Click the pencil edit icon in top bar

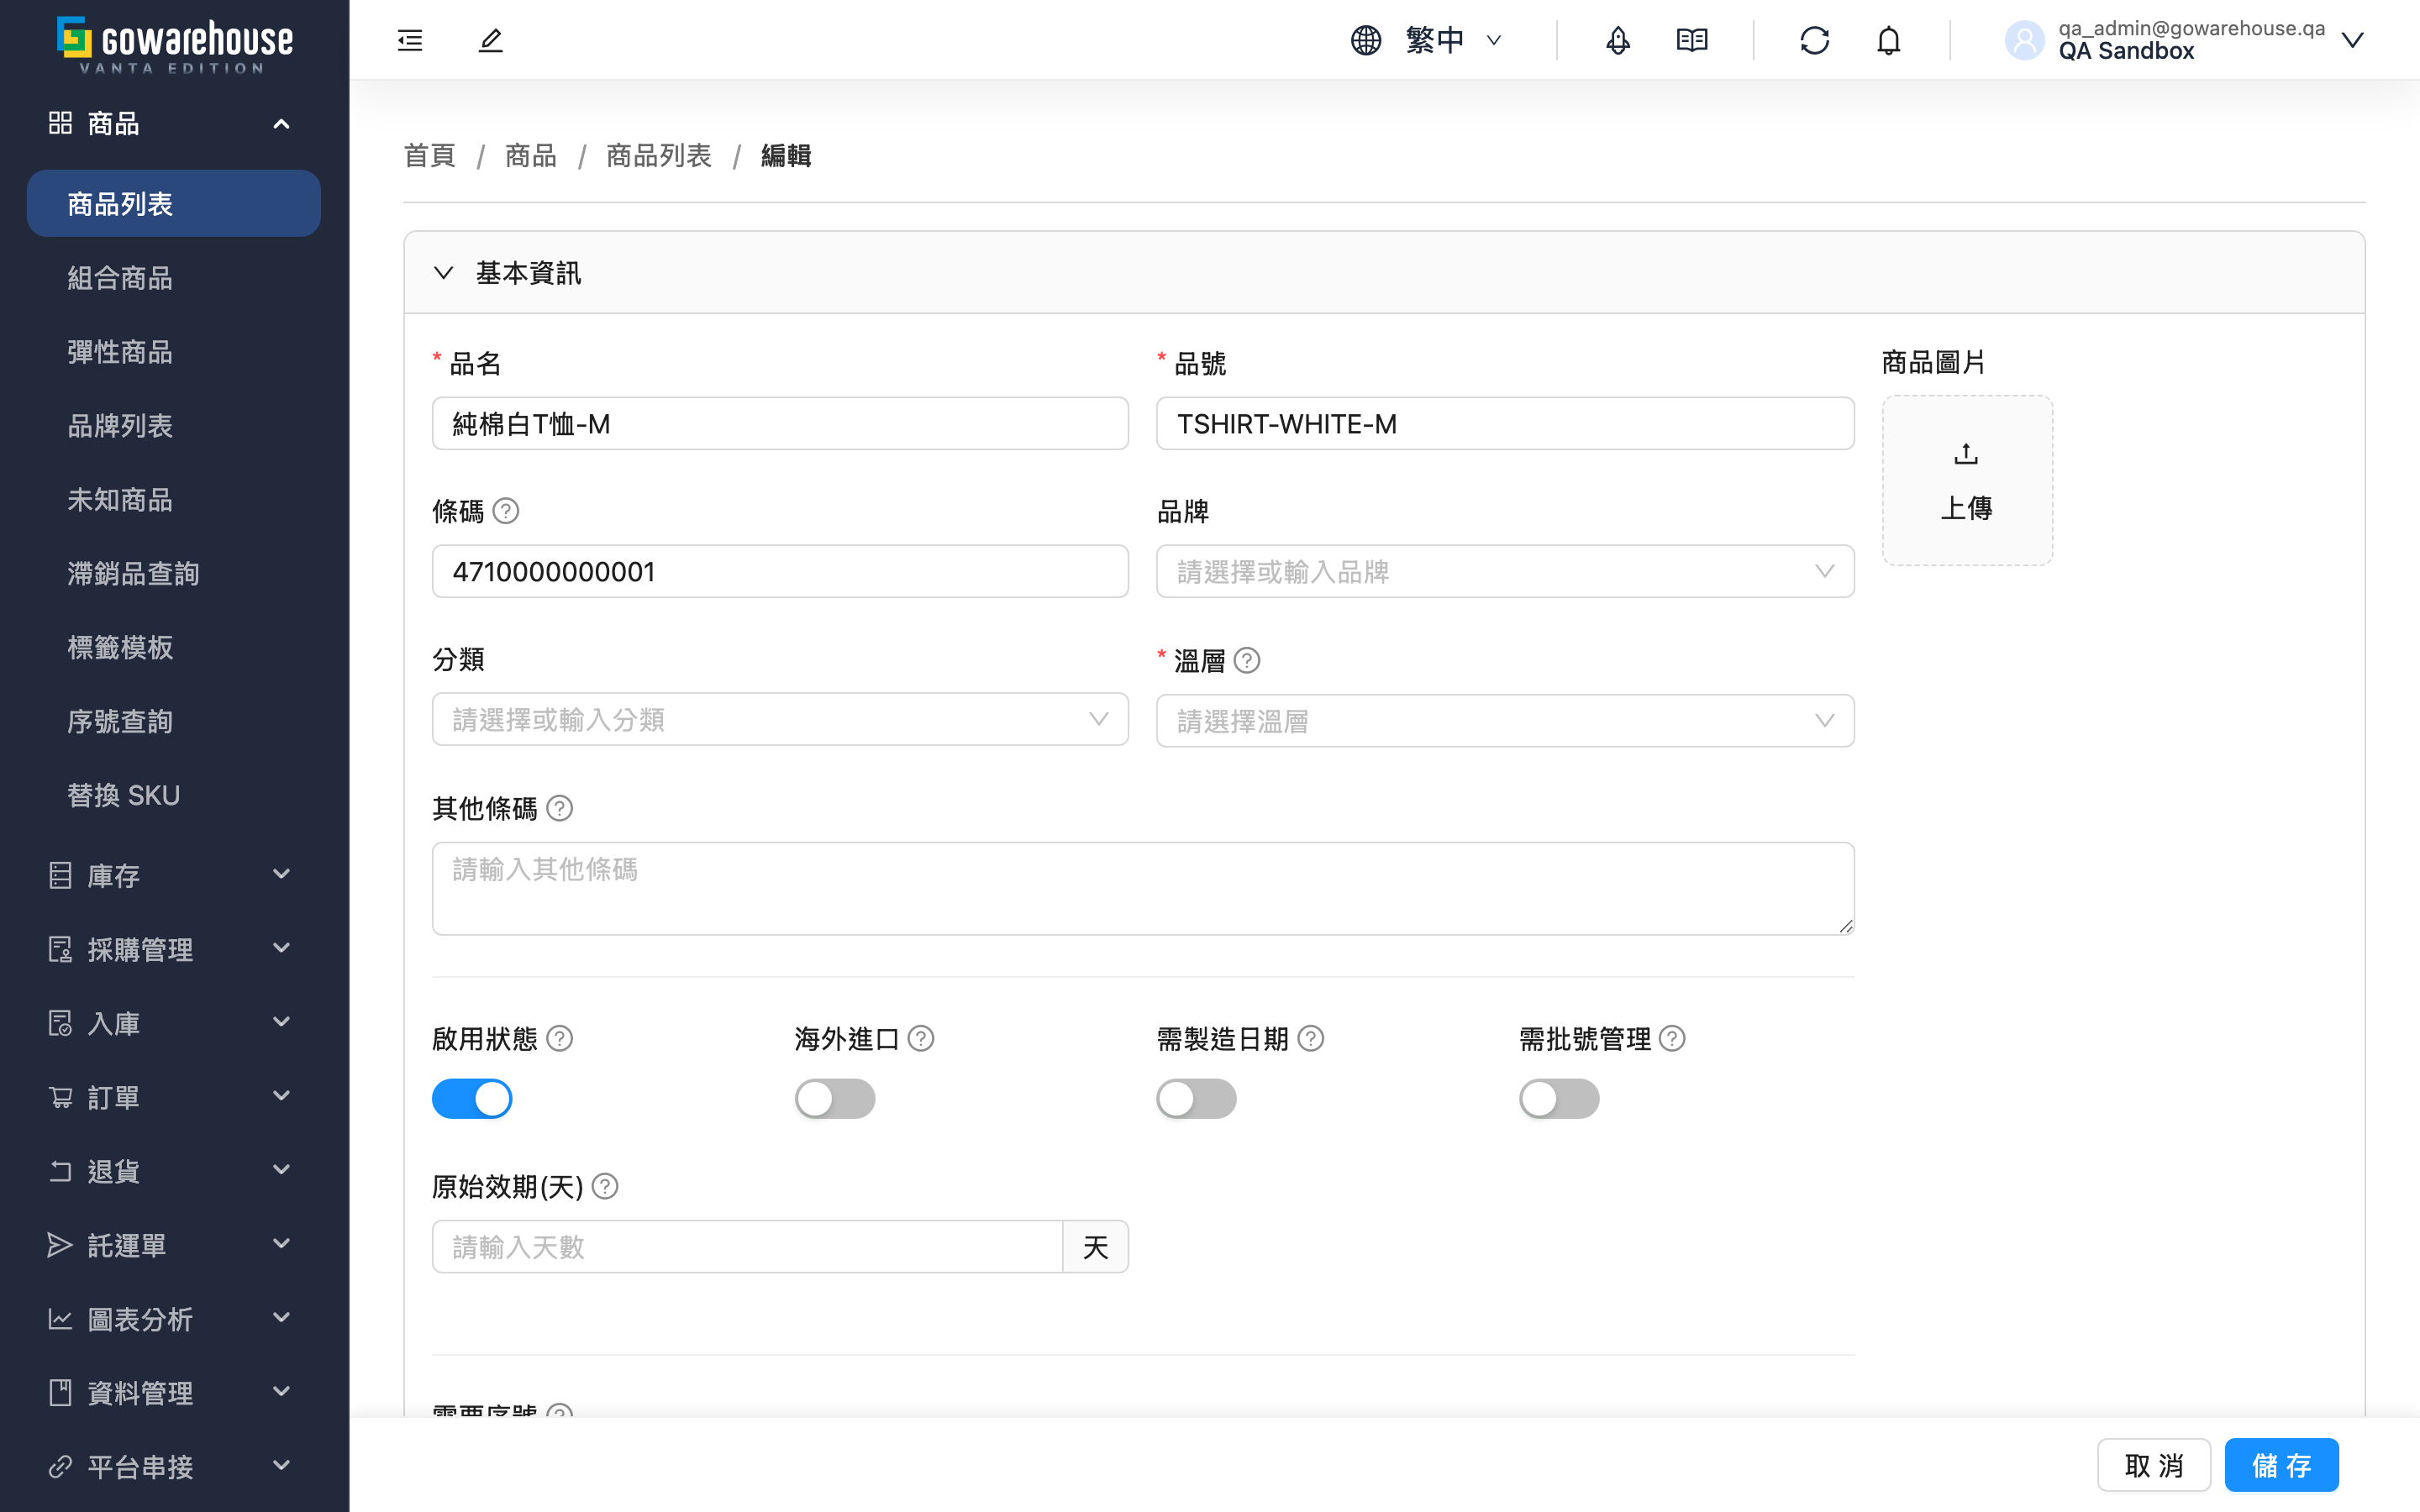click(490, 40)
